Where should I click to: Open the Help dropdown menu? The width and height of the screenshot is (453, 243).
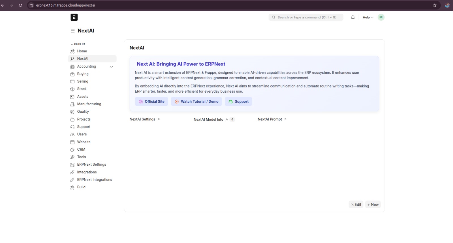point(368,17)
